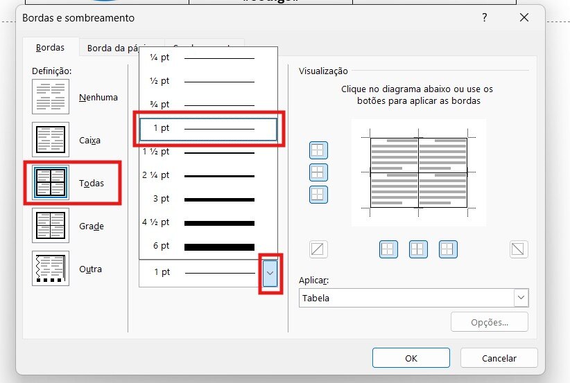Select the Outra custom border icon
Screen dimensions: 570x383
[x=51, y=269]
